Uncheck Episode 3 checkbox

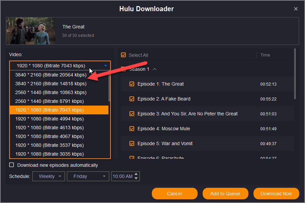coord(132,114)
